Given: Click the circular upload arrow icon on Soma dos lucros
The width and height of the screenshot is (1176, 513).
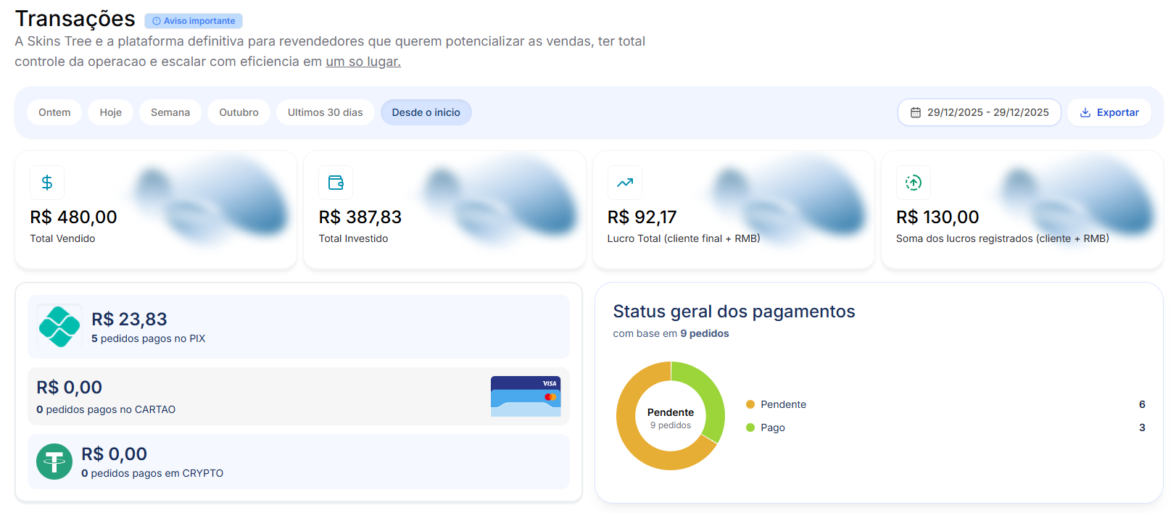Looking at the screenshot, I should click(913, 183).
